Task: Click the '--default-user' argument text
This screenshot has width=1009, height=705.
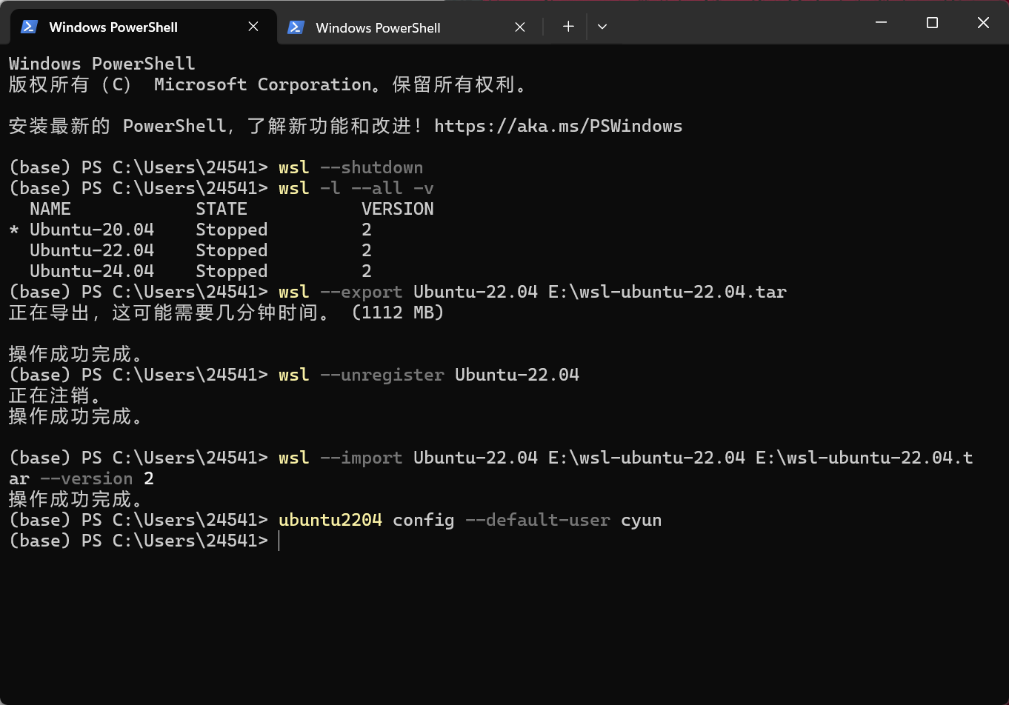Action: (538, 520)
